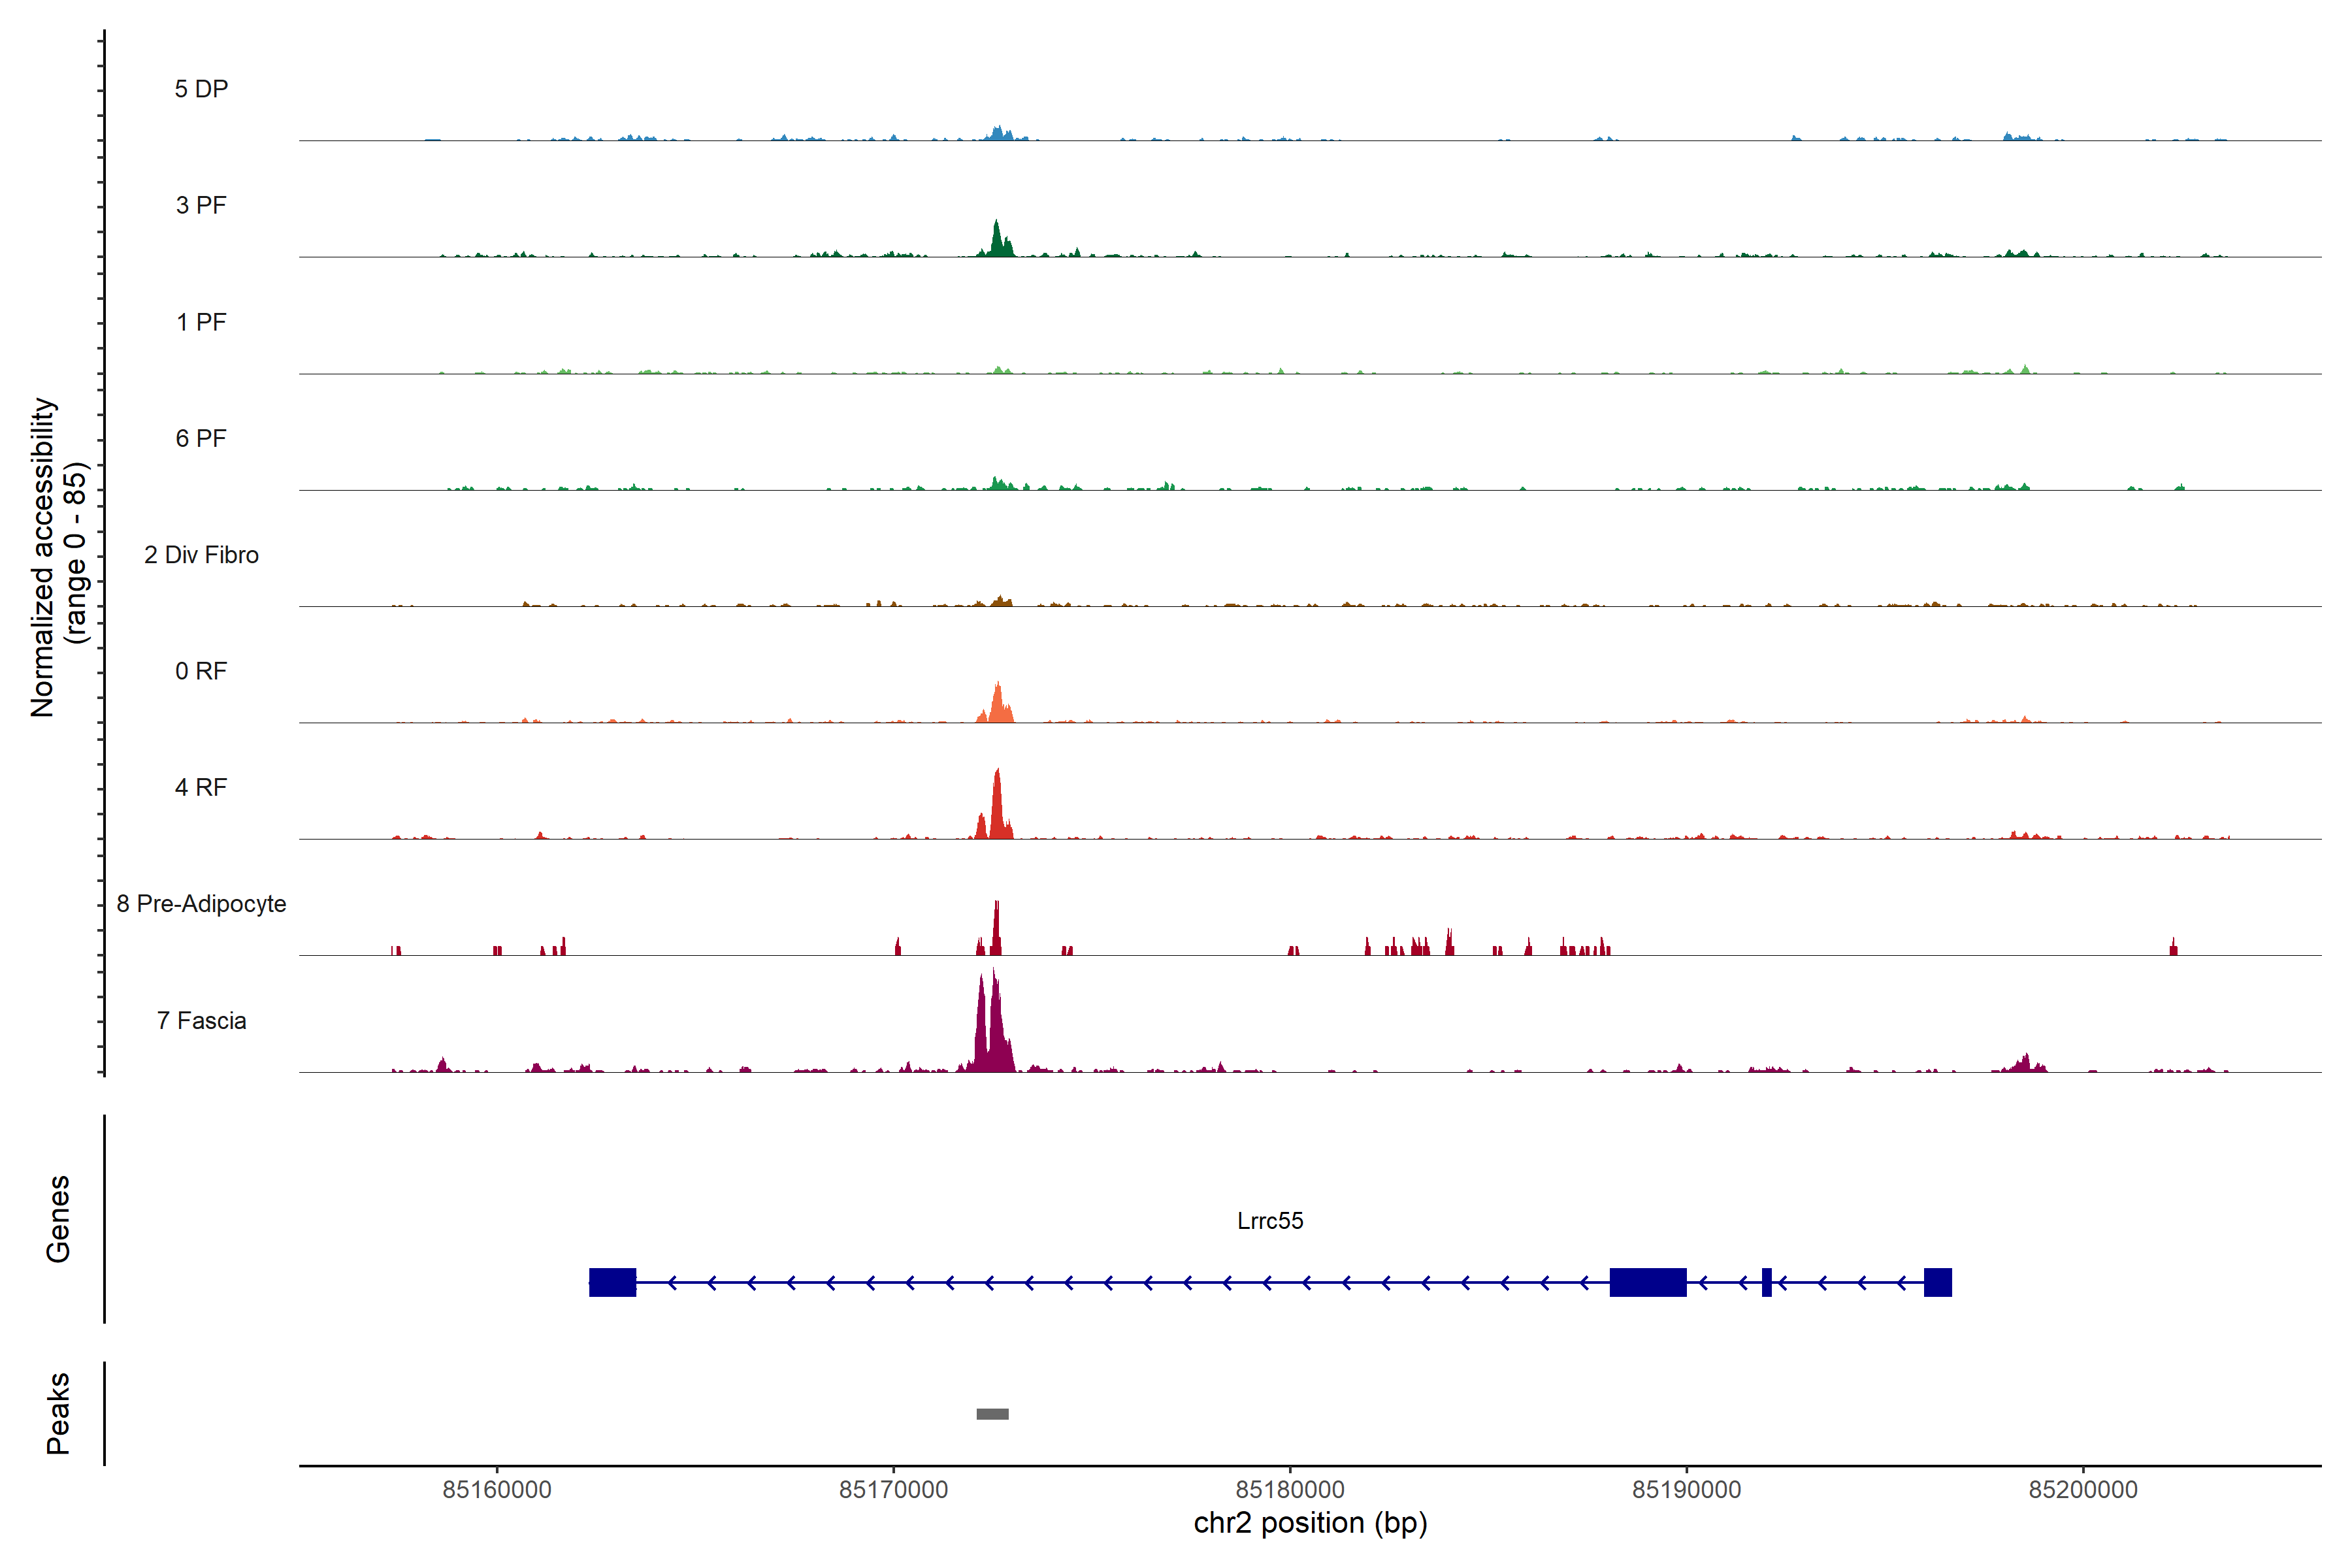The height and width of the screenshot is (1568, 2352).
Task: Click the 1 PF track label
Action: (x=201, y=322)
